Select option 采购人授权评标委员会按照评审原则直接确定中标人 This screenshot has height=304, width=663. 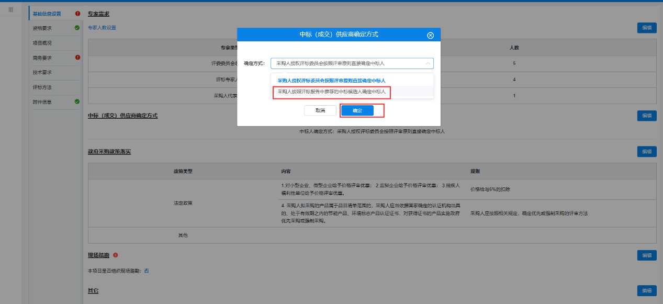coord(331,81)
